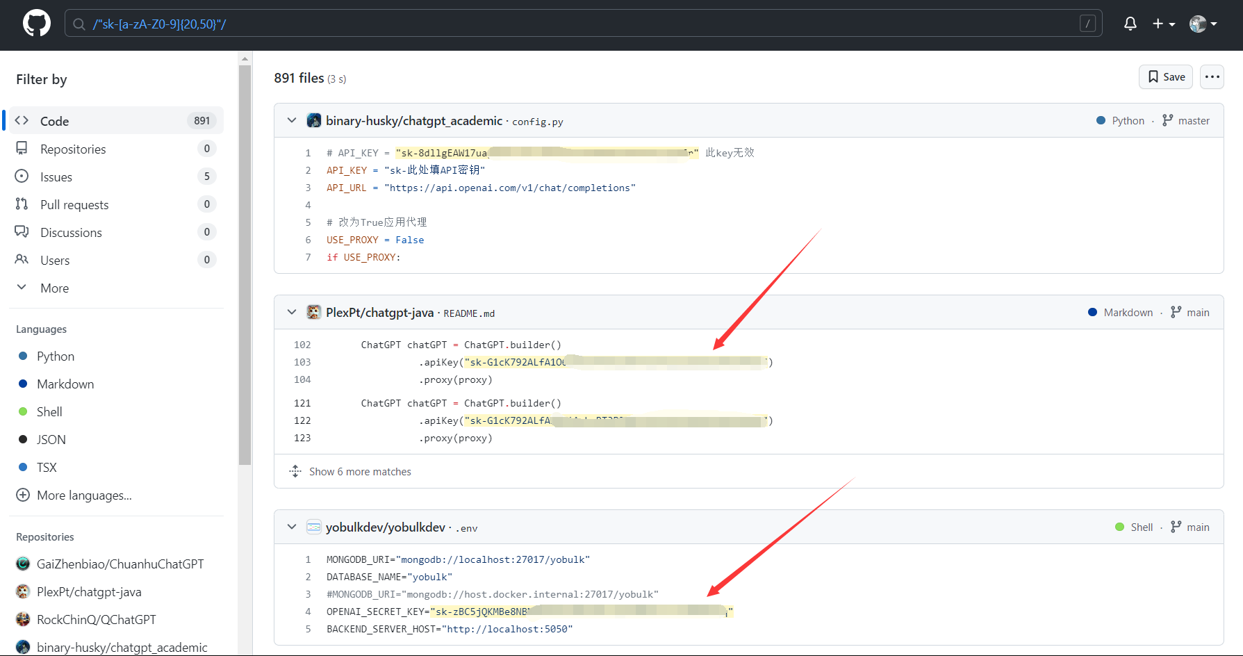
Task: Click the Pull requests filter icon
Action: coord(22,204)
